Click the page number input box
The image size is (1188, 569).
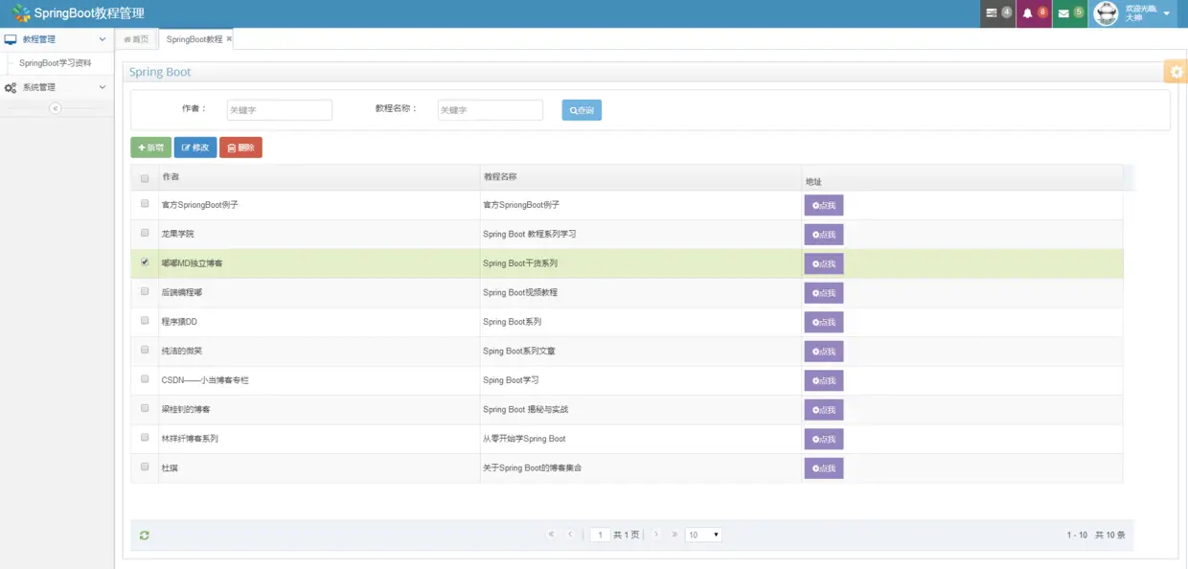pyautogui.click(x=600, y=535)
